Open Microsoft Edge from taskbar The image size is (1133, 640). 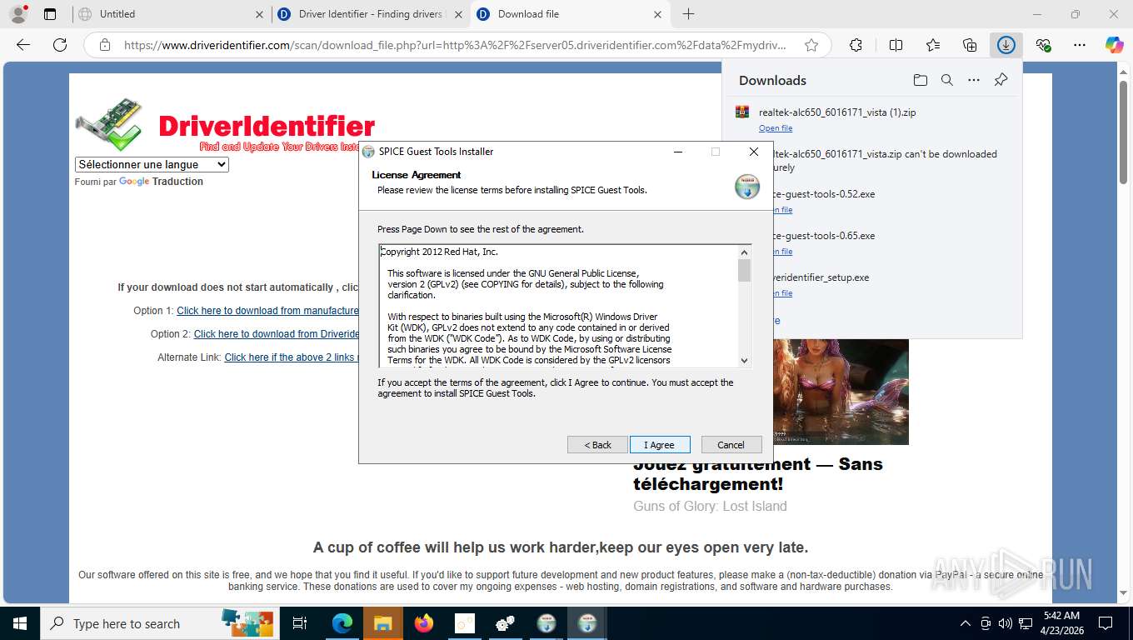[342, 623]
